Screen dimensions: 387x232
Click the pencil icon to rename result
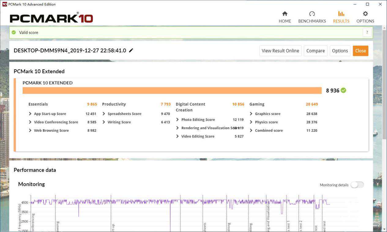pyautogui.click(x=131, y=50)
